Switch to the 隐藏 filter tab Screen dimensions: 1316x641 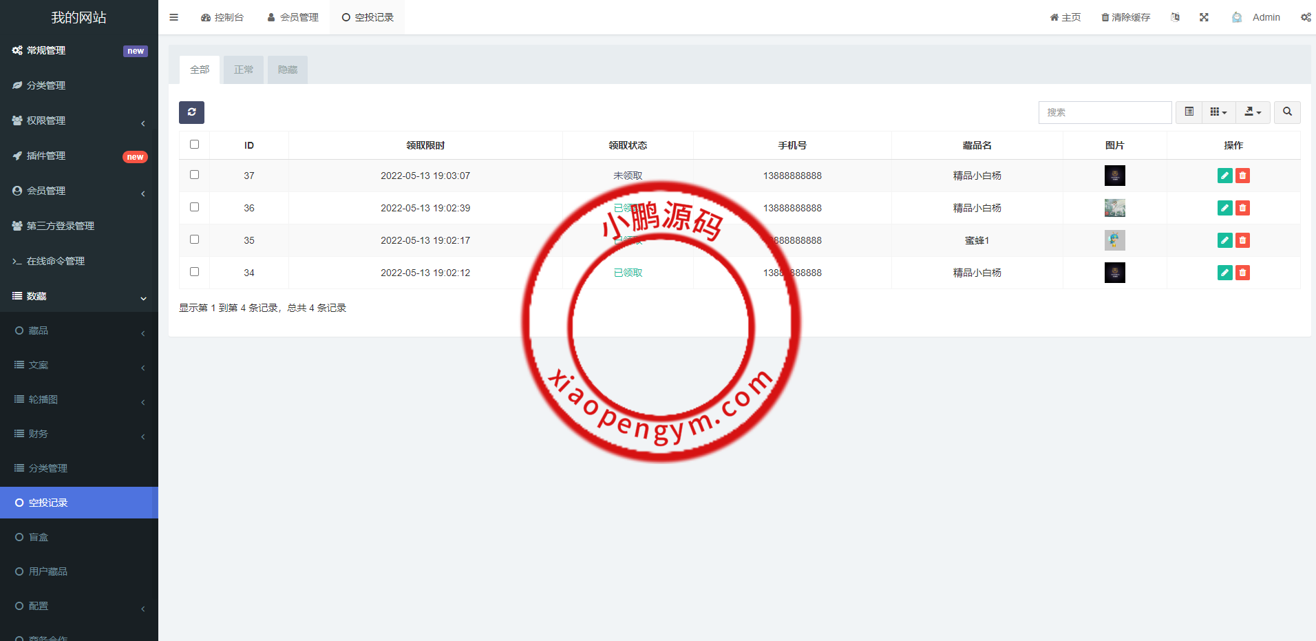(x=287, y=70)
